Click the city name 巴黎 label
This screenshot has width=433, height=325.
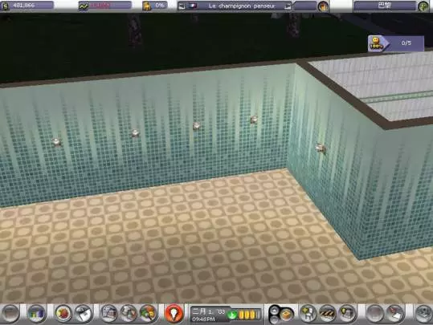pos(384,6)
